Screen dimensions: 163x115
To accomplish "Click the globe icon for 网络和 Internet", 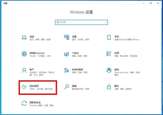I will click(x=24, y=54).
